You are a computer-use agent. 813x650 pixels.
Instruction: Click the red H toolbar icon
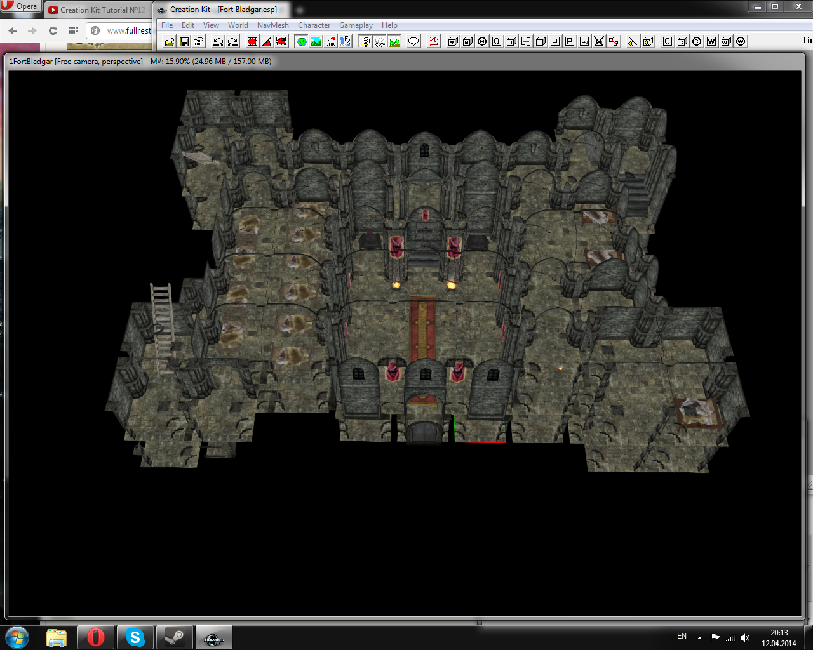526,41
